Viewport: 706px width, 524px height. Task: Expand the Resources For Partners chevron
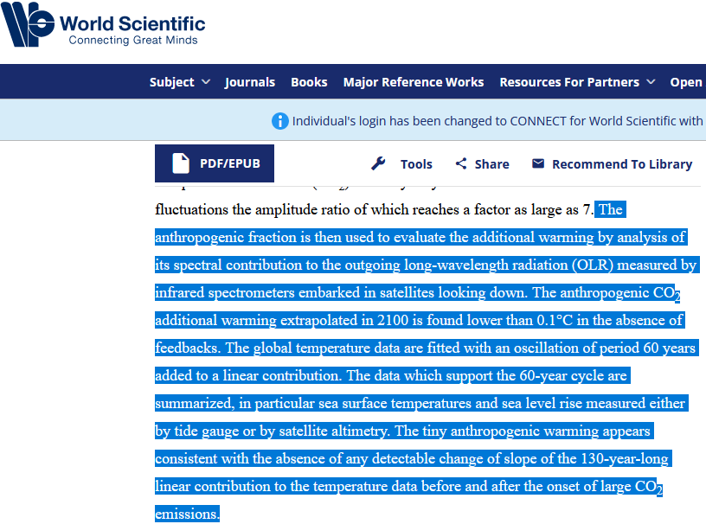click(x=651, y=82)
